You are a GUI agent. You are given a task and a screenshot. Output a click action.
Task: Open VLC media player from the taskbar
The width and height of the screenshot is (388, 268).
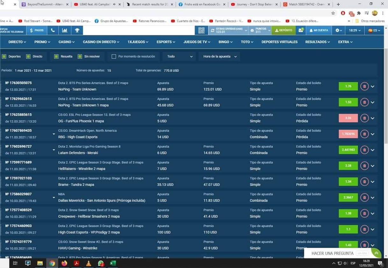(x=89, y=263)
